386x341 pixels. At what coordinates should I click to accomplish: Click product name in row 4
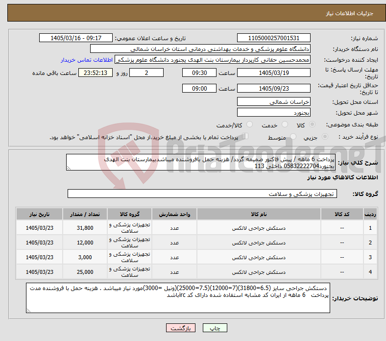[259, 272]
